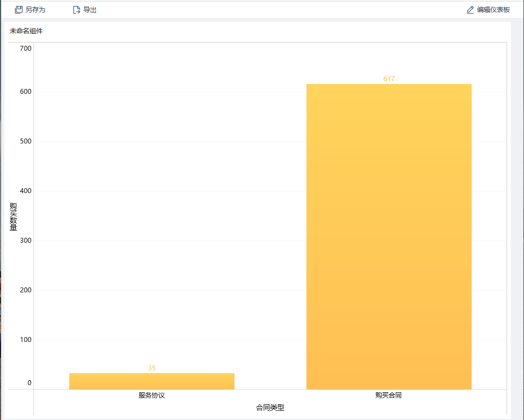The width and height of the screenshot is (524, 420).
Task: Click the 400 tick on the y-axis
Action: pos(25,191)
